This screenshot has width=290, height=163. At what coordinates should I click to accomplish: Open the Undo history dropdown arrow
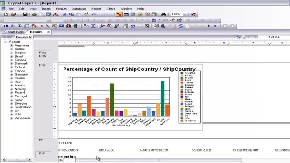tap(99, 14)
